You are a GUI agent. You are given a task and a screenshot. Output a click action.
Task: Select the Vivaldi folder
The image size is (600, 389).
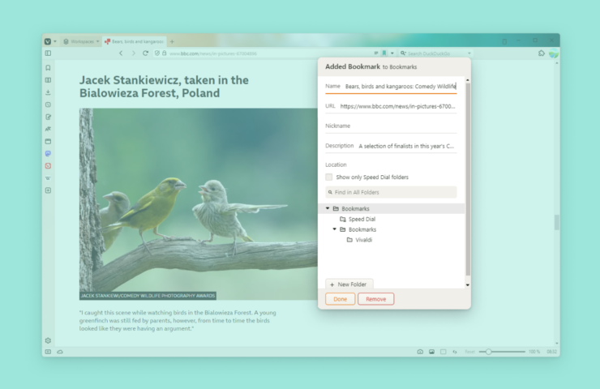point(359,240)
